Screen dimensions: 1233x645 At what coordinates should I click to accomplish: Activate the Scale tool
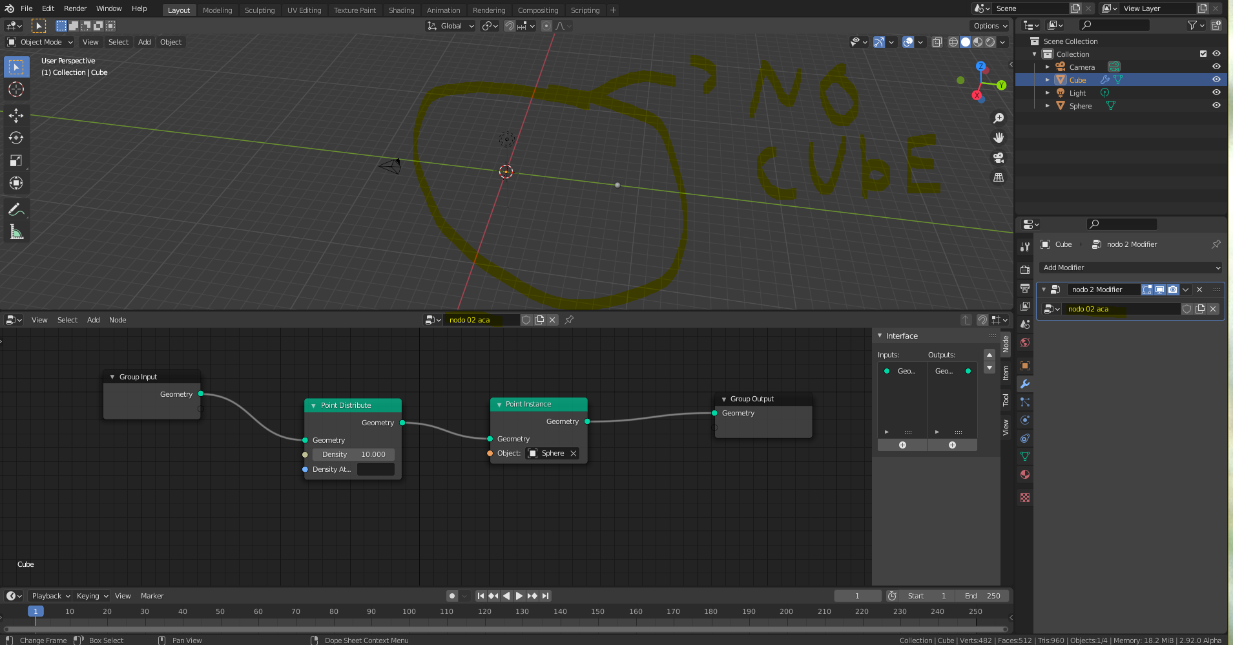(16, 161)
